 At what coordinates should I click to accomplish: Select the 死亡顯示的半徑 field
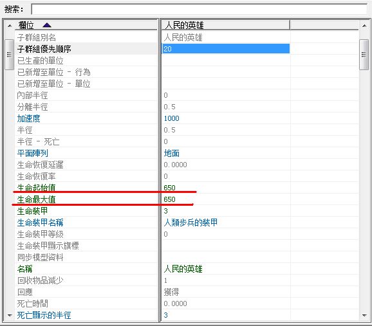86,315
